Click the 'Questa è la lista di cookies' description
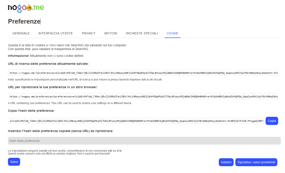Viewport: 285px width, 173px height. [67, 47]
